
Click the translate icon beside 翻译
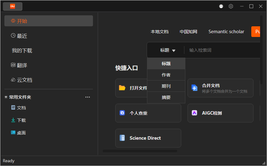coord(13,65)
